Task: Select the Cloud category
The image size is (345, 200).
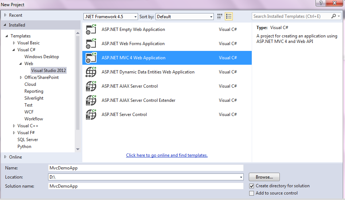Action: (30, 84)
